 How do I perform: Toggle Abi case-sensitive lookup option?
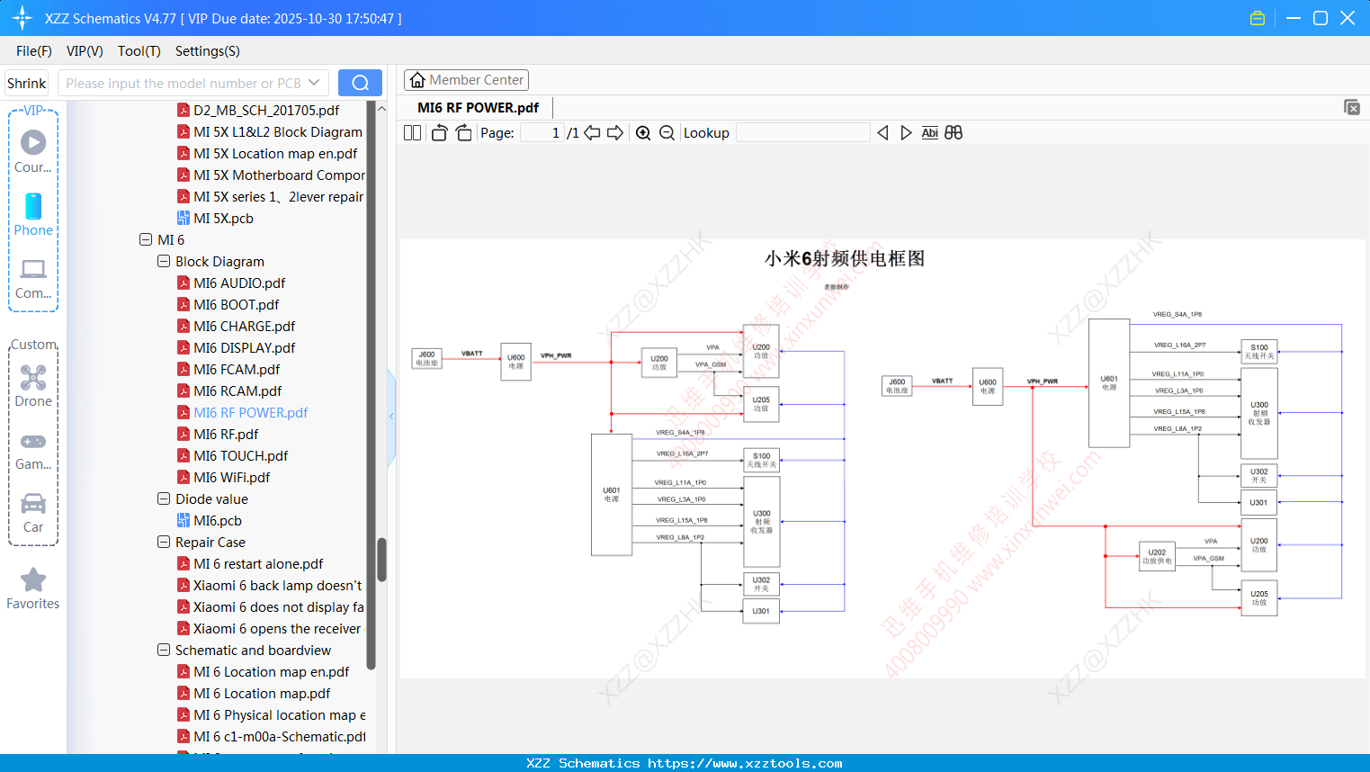pyautogui.click(x=929, y=132)
